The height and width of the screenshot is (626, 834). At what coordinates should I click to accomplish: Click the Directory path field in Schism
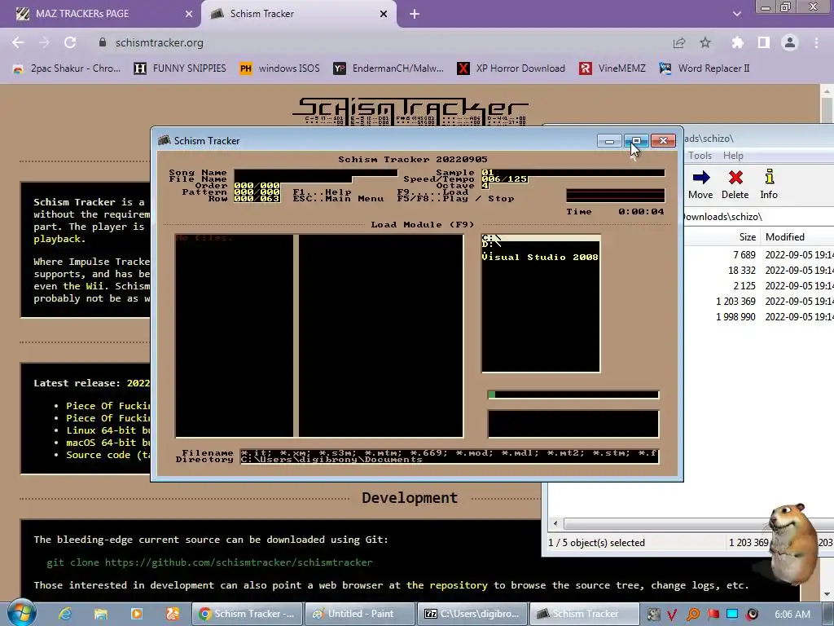pyautogui.click(x=450, y=460)
